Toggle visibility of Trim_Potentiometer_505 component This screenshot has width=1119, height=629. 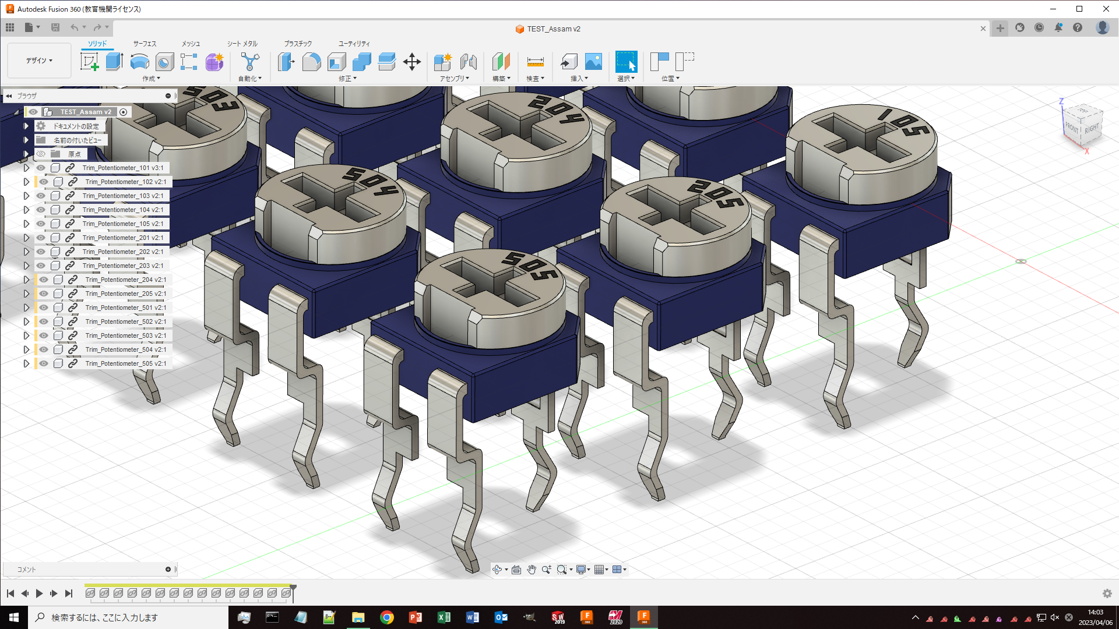(x=44, y=363)
